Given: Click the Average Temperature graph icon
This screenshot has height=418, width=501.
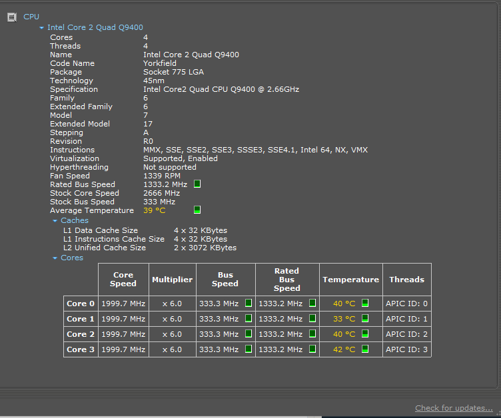Looking at the screenshot, I should [197, 210].
